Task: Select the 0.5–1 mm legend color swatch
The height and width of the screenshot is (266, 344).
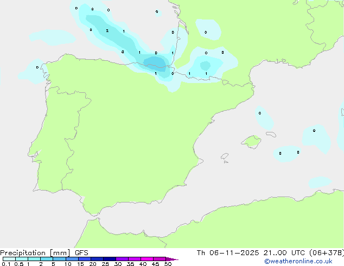Action: coord(22,259)
